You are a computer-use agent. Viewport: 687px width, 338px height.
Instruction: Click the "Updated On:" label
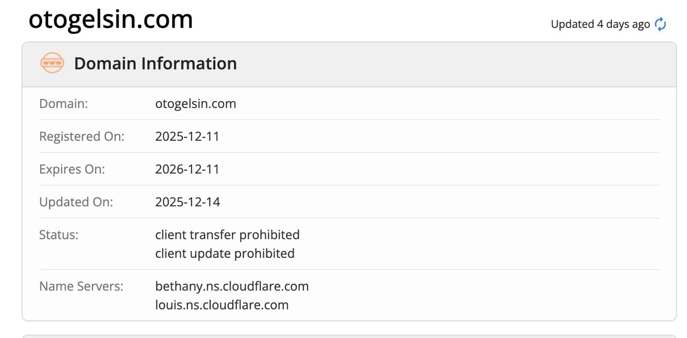[x=76, y=202]
